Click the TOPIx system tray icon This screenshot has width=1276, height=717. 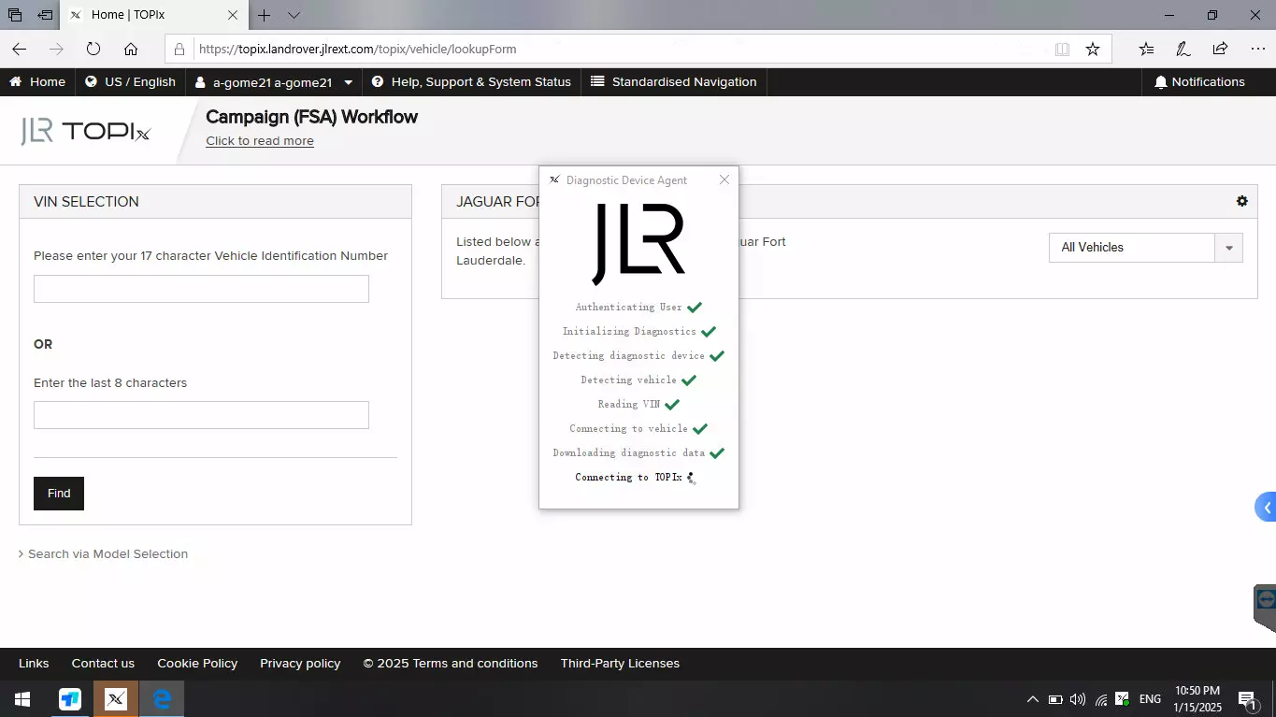pos(1123,699)
